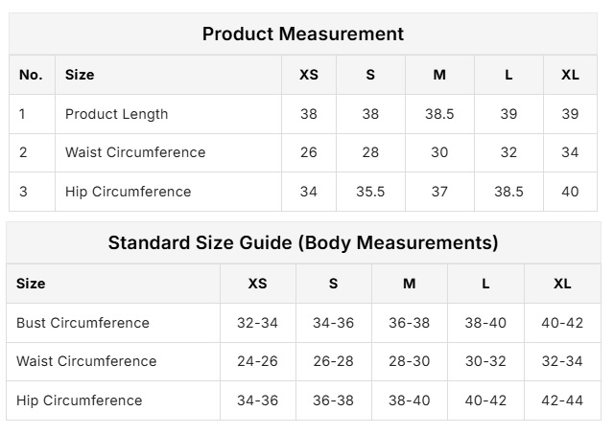Screen dimensions: 614x434
Task: Click the Standard Size Guide heading
Action: [x=302, y=242]
